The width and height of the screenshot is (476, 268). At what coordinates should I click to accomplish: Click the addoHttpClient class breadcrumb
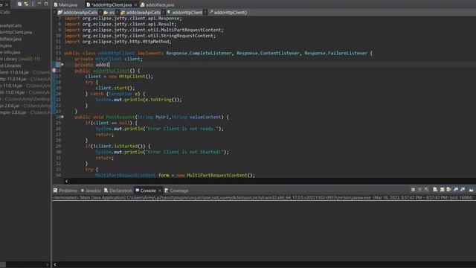click(184, 13)
